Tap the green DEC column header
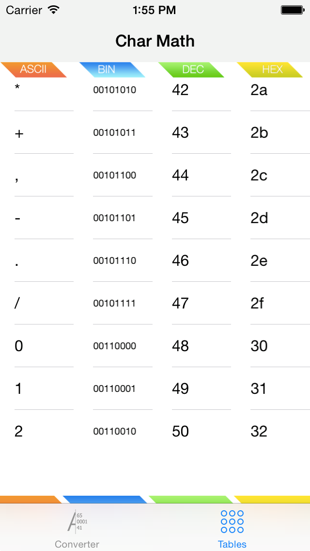Viewport: 310px width, 551px height. click(191, 69)
